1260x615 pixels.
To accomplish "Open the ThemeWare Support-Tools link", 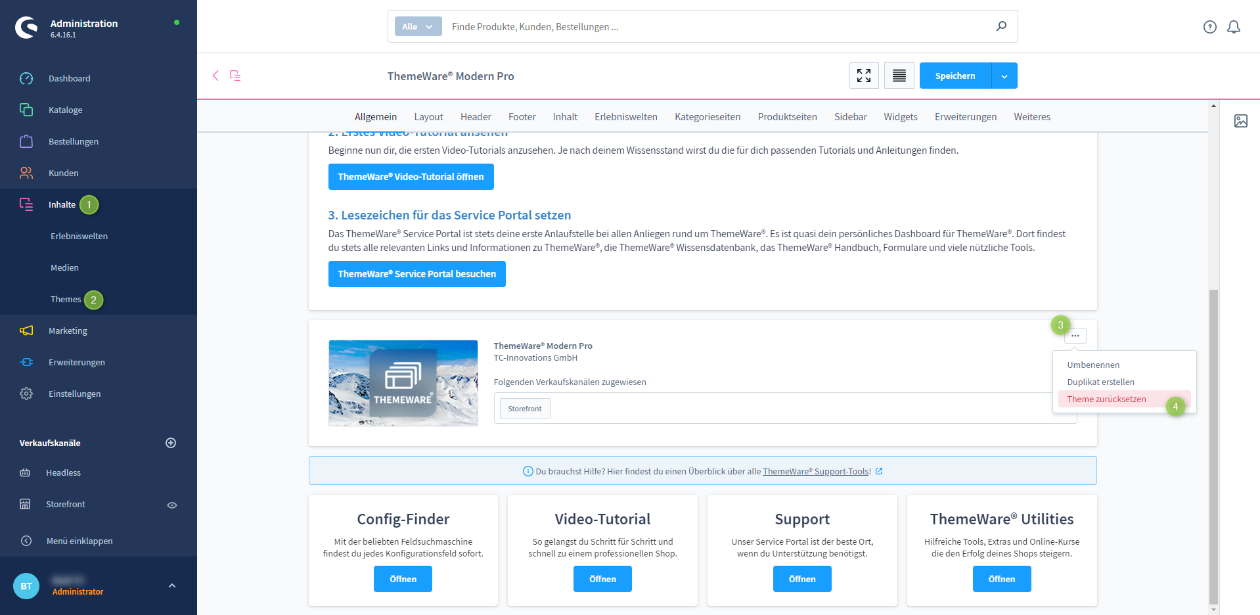I will pos(817,471).
